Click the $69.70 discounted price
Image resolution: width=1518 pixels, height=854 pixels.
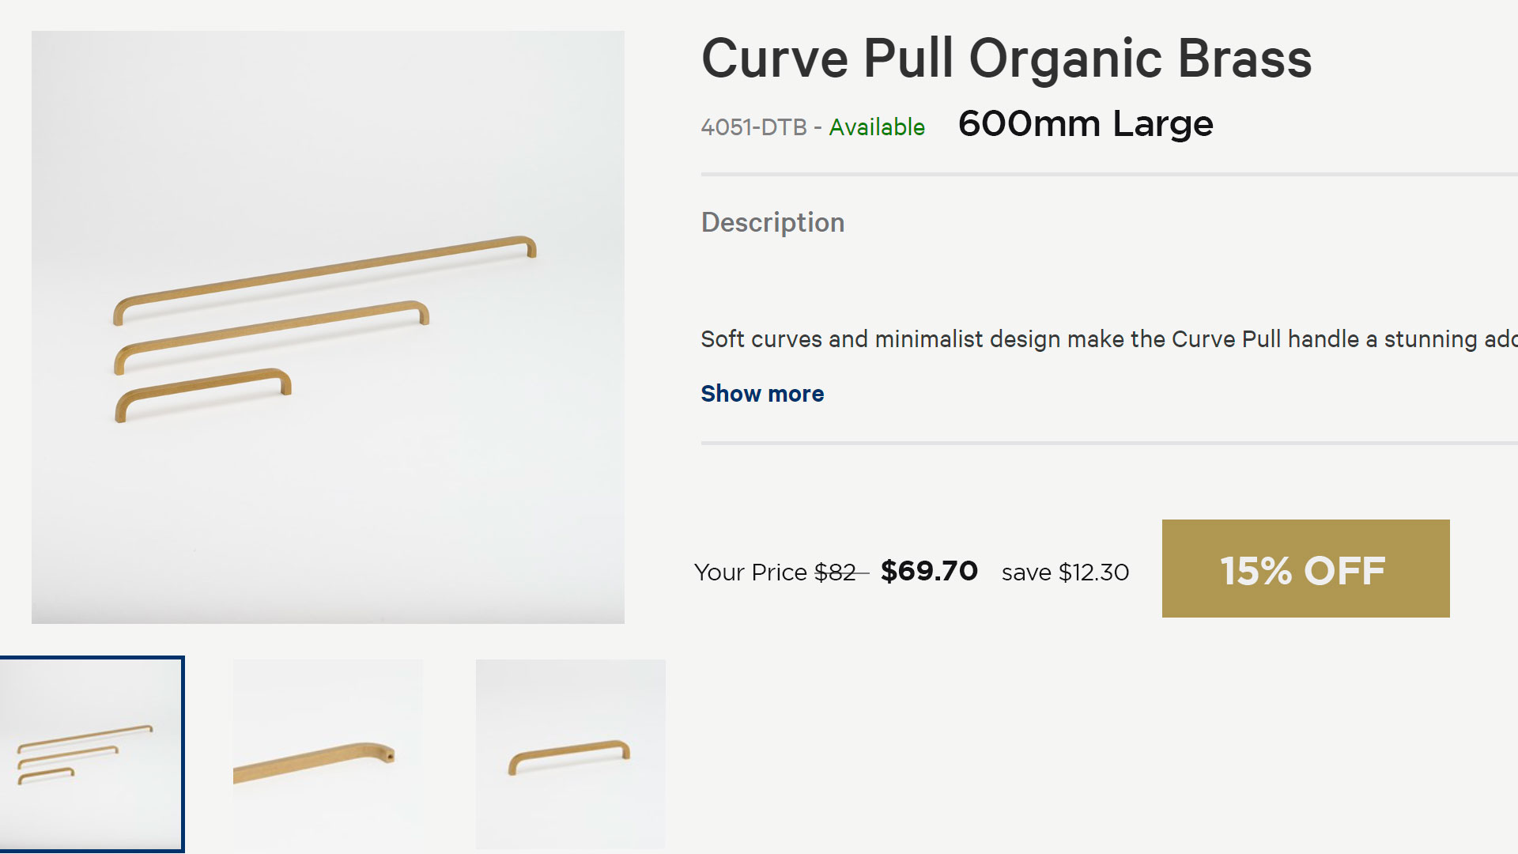pyautogui.click(x=929, y=571)
